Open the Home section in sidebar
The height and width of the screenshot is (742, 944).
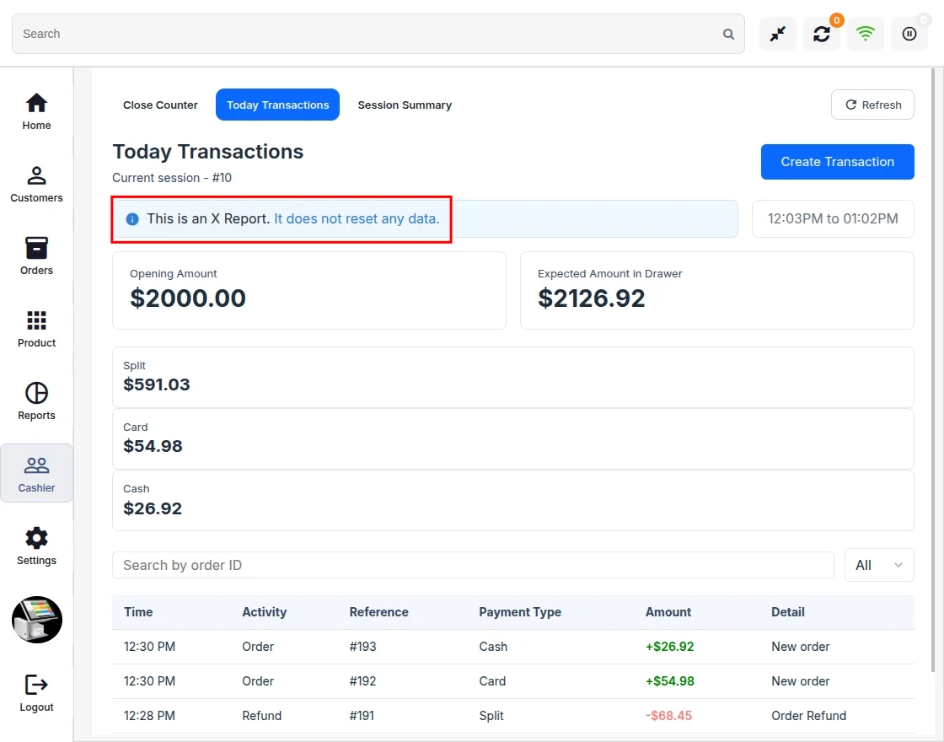(x=36, y=111)
